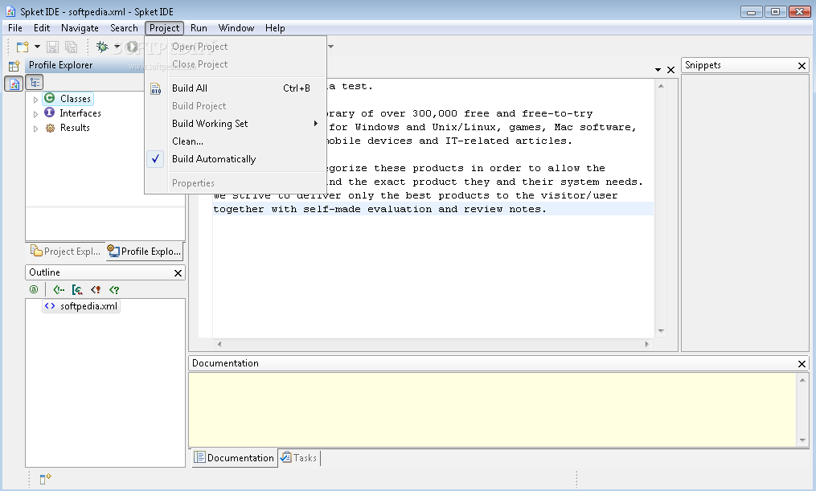Click the Save toolbar icon

coord(52,47)
